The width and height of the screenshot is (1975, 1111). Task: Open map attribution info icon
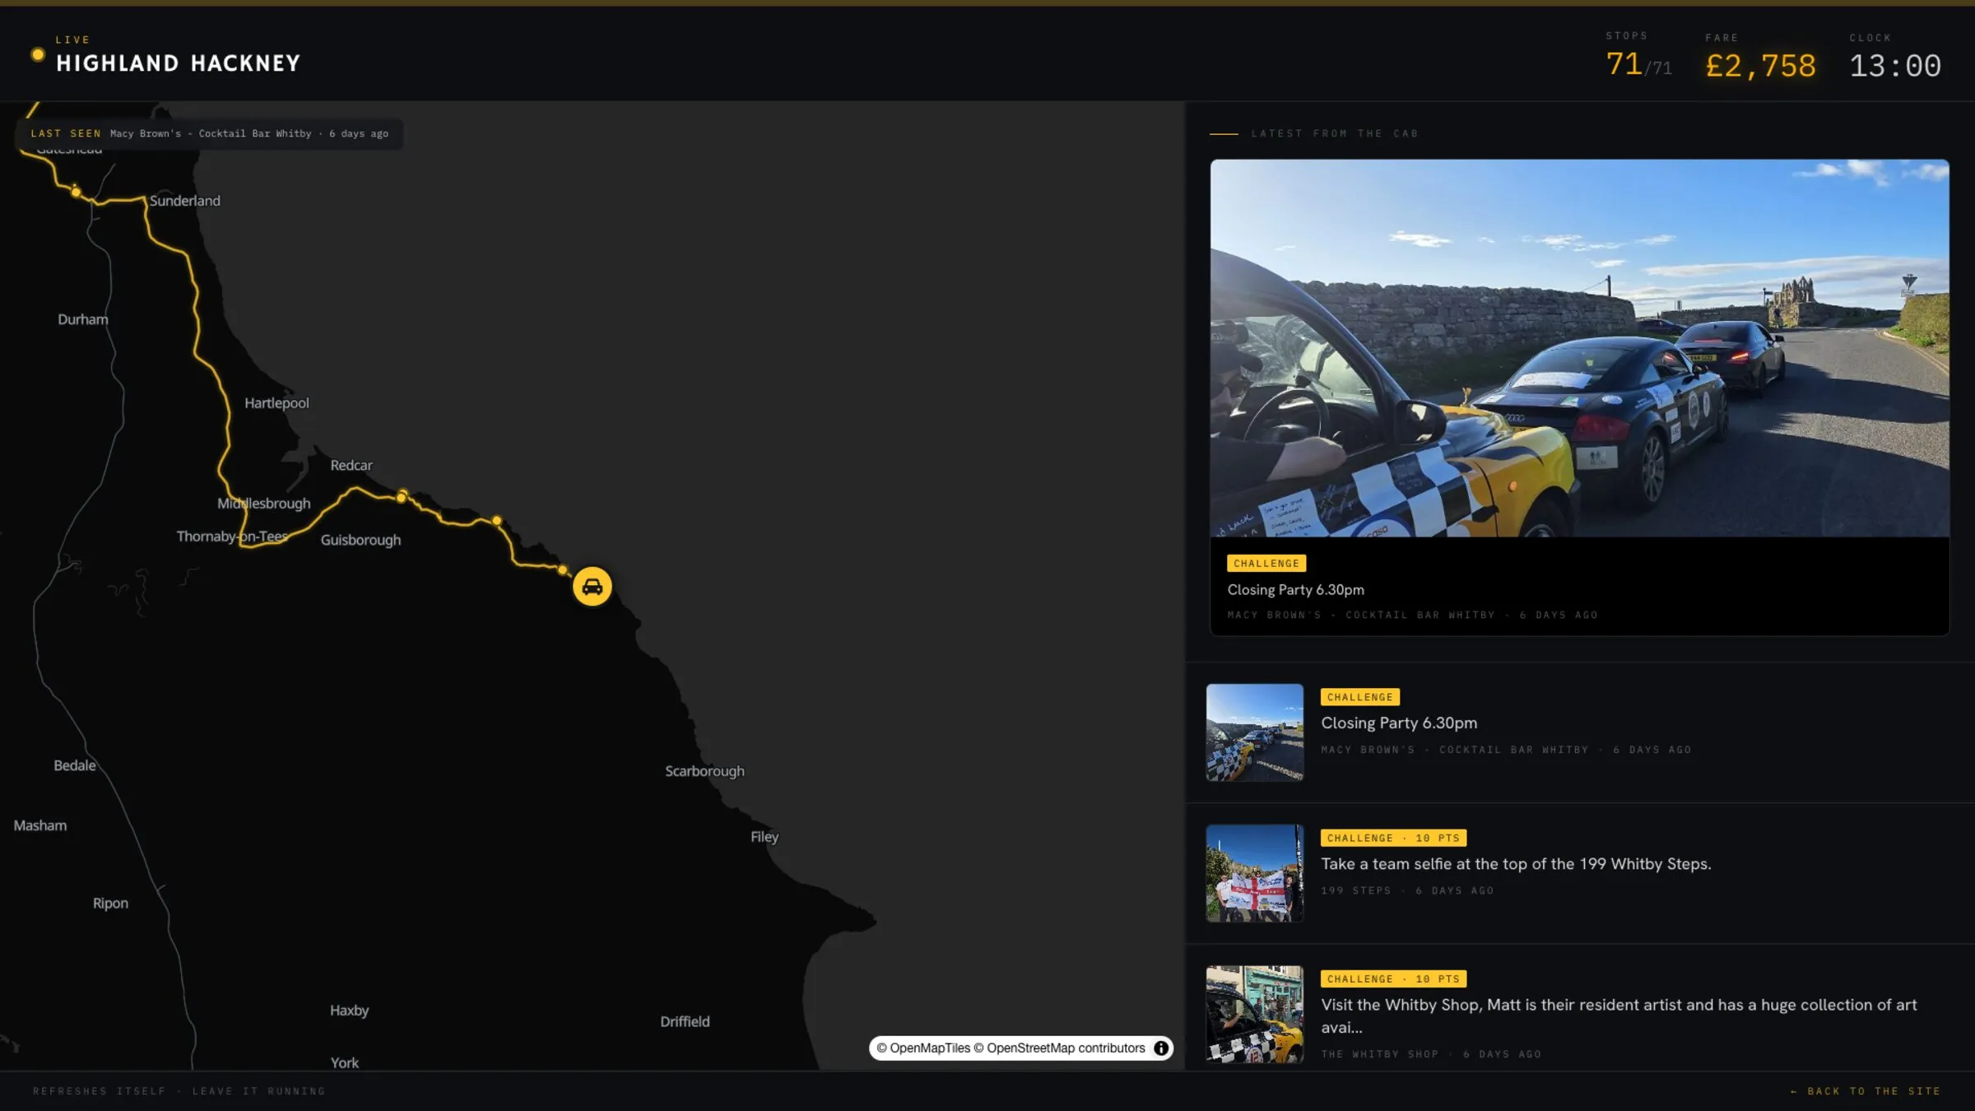point(1161,1048)
